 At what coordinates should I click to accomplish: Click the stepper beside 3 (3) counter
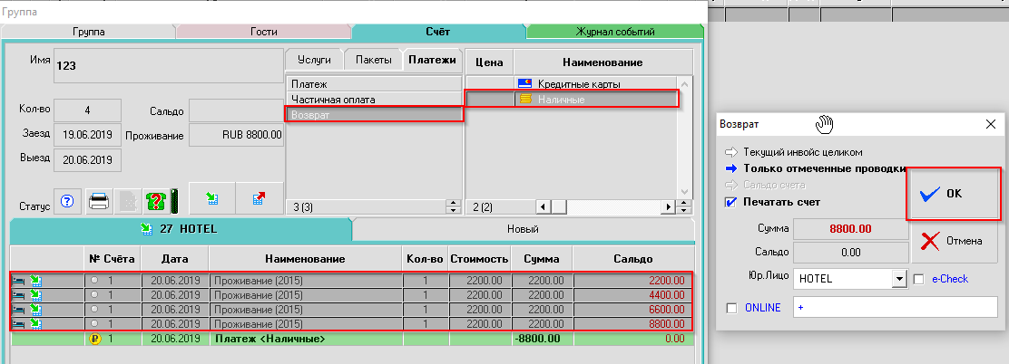click(454, 207)
